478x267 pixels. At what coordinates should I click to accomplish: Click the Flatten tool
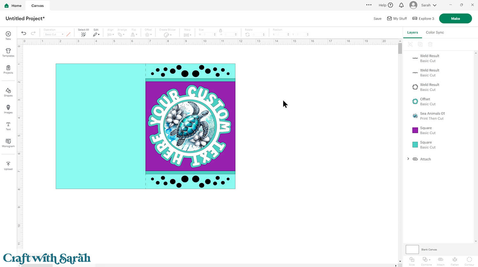click(x=455, y=261)
